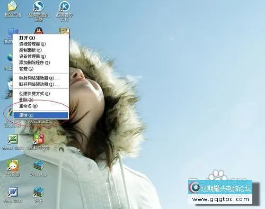The image size is (265, 209).
Task: Choose 创建快捷方式(S) in the menu
Action: tap(41, 94)
